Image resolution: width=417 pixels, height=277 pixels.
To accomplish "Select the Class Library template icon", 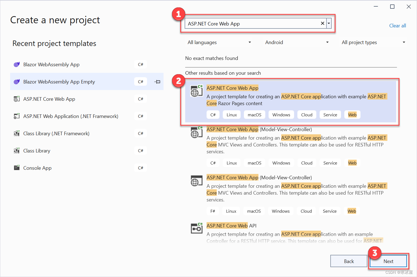I will [x=16, y=151].
